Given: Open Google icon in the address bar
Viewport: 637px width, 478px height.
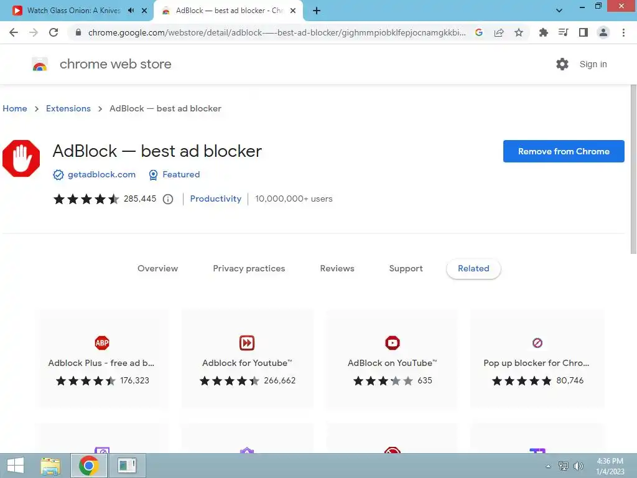Looking at the screenshot, I should point(479,32).
